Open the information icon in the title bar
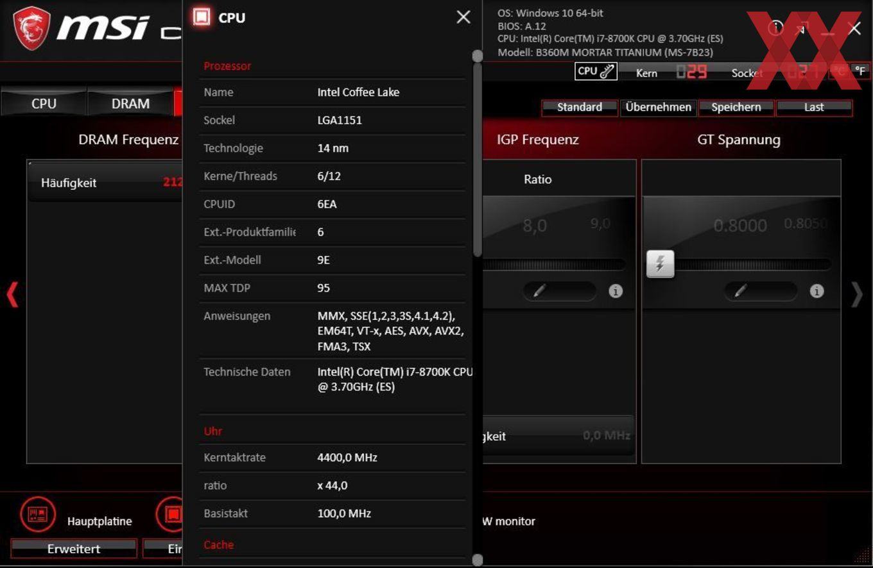The image size is (873, 568). tap(775, 28)
